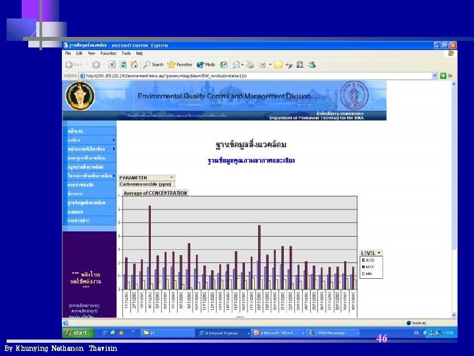The width and height of the screenshot is (474, 356).
Task: Open the Favorites menu in menu bar
Action: coord(108,53)
